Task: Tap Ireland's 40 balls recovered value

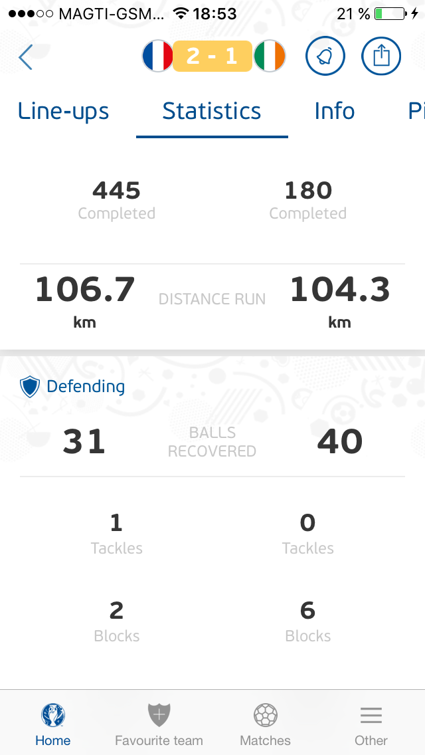Action: point(340,442)
